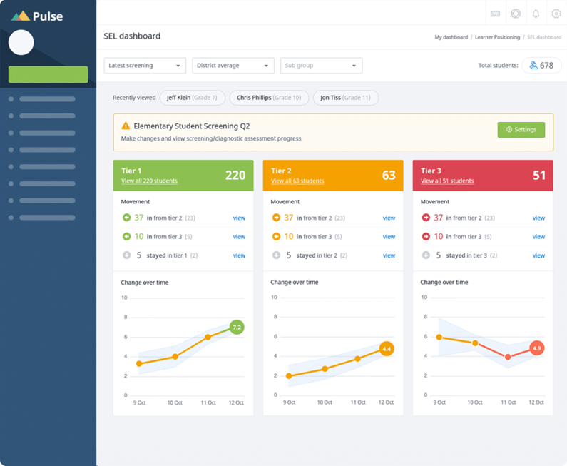
Task: Click the total students 678 badge
Action: [542, 66]
